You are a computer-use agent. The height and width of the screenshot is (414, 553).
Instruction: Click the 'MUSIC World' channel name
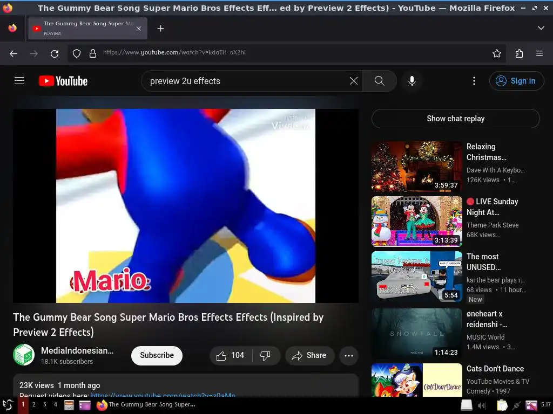(x=485, y=337)
